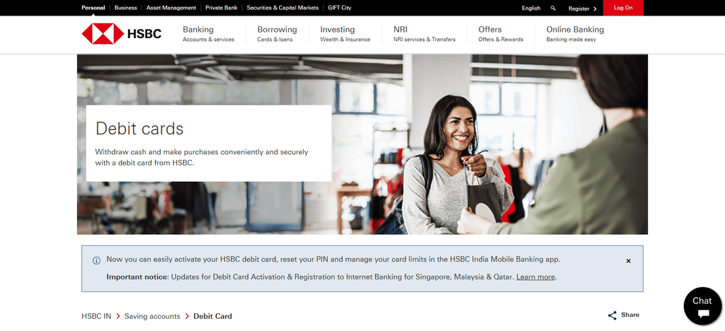Follow the Learn more link
The height and width of the screenshot is (331, 725).
(x=535, y=277)
